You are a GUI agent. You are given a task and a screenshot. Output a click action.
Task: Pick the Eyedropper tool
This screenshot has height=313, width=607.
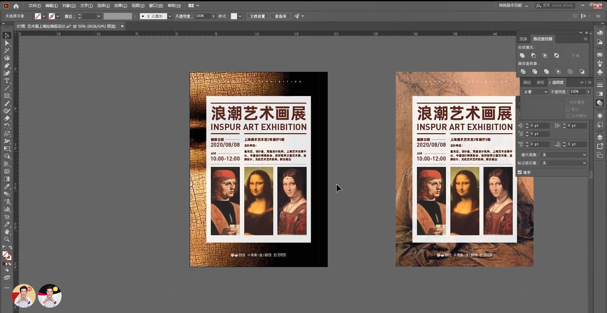click(7, 186)
